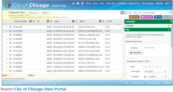Switch to the rich list view icon
Image resolution: width=173 pixels, height=92 pixels.
tap(126, 13)
